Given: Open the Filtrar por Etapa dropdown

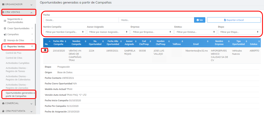Looking at the screenshot, I should pos(239,32).
